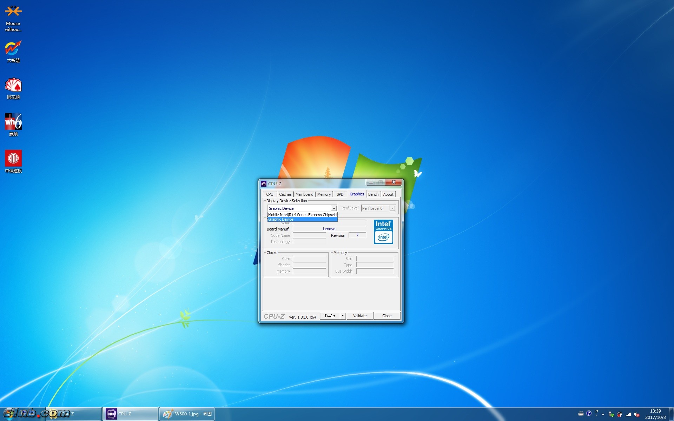The image size is (674, 421).
Task: Show hidden tray icons arrow
Action: click(603, 414)
